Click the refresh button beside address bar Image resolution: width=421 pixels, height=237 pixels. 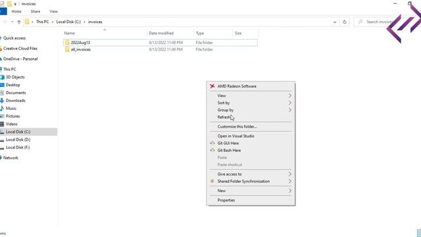pos(345,22)
